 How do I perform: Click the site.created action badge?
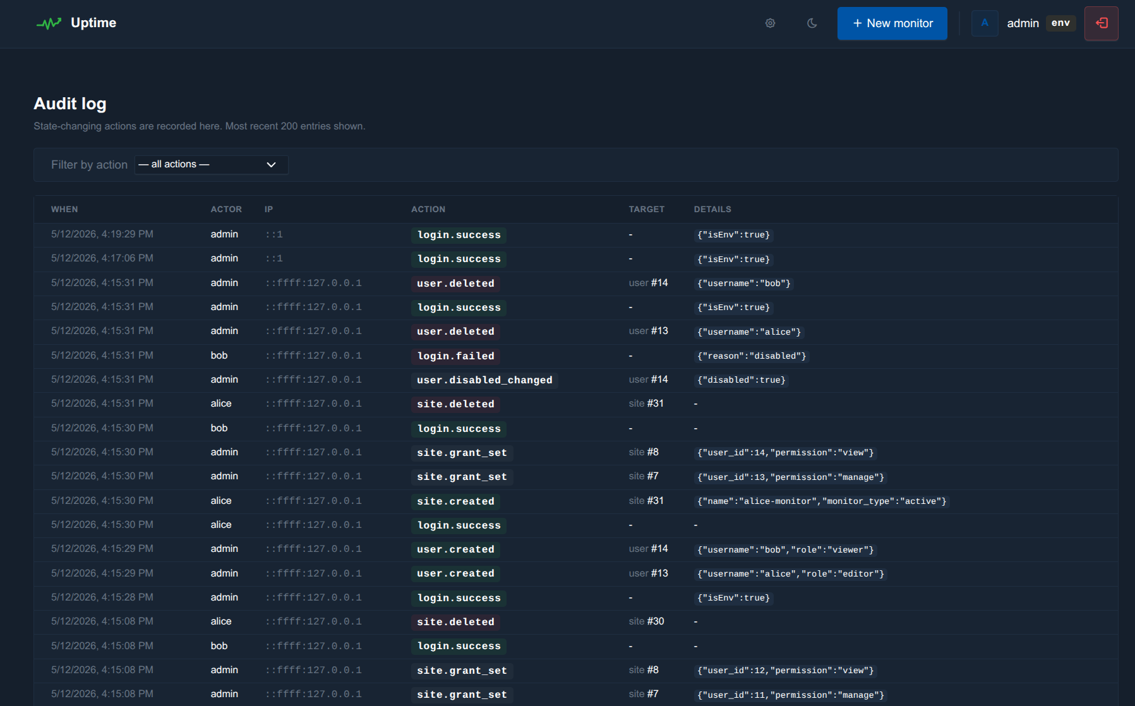(x=456, y=501)
